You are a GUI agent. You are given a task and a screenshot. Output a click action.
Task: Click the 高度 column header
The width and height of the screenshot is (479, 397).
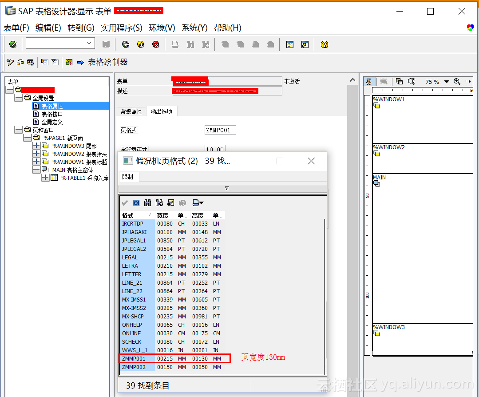tap(200, 215)
